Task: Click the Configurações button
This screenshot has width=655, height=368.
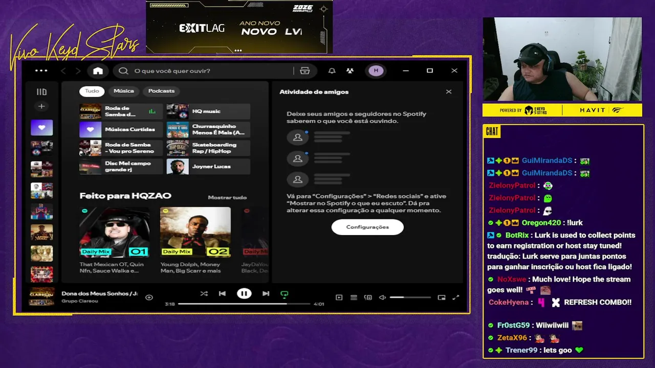Action: (x=367, y=227)
